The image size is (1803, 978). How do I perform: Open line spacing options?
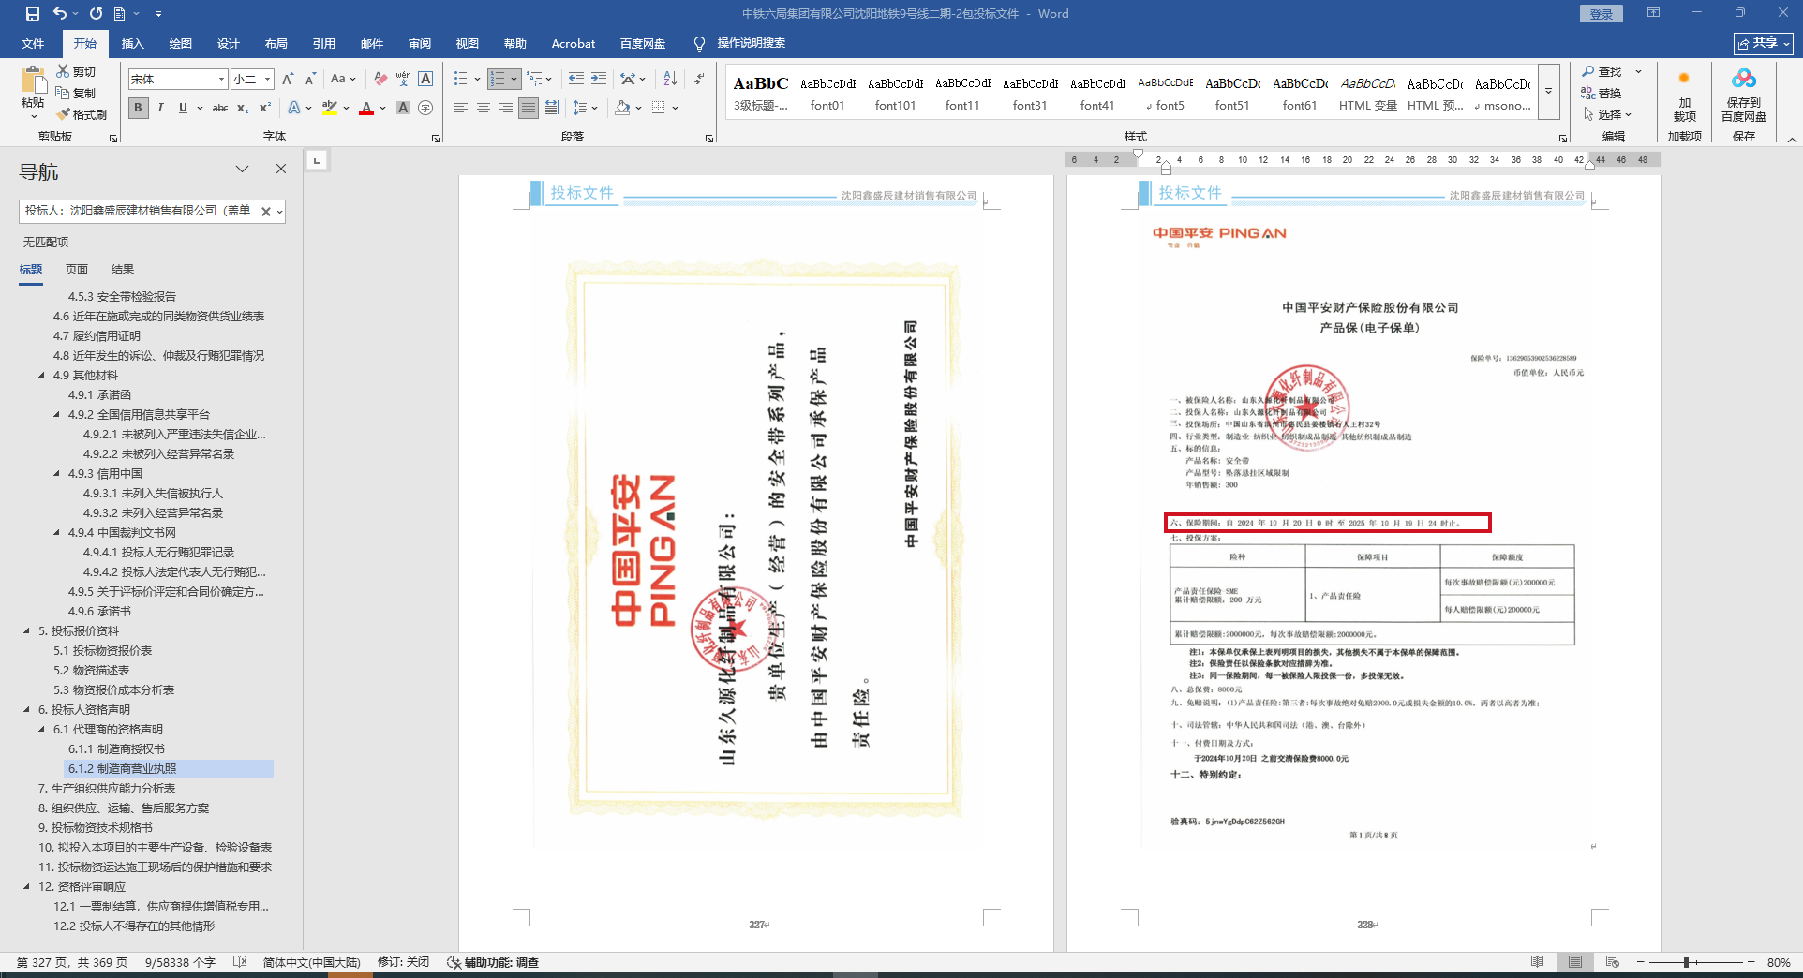click(585, 108)
